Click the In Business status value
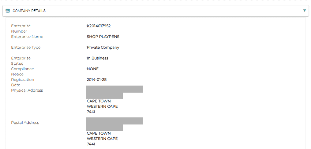The image size is (311, 149). [97, 58]
